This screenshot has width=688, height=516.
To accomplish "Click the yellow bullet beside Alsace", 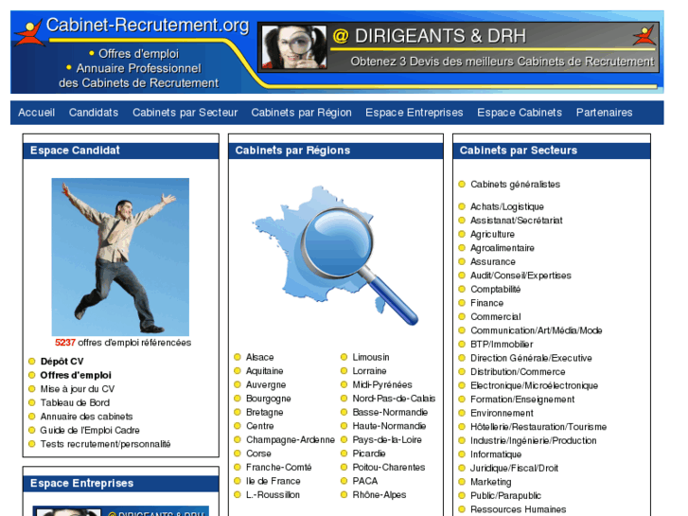I will [x=238, y=358].
